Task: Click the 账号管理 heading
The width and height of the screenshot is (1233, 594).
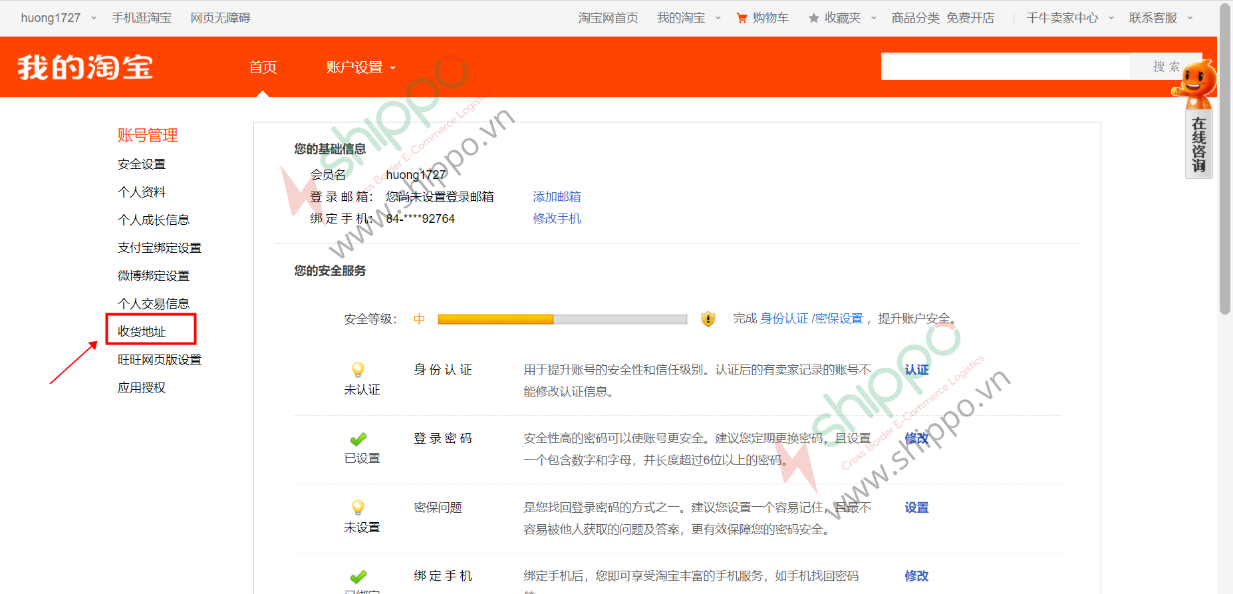Action: tap(148, 136)
